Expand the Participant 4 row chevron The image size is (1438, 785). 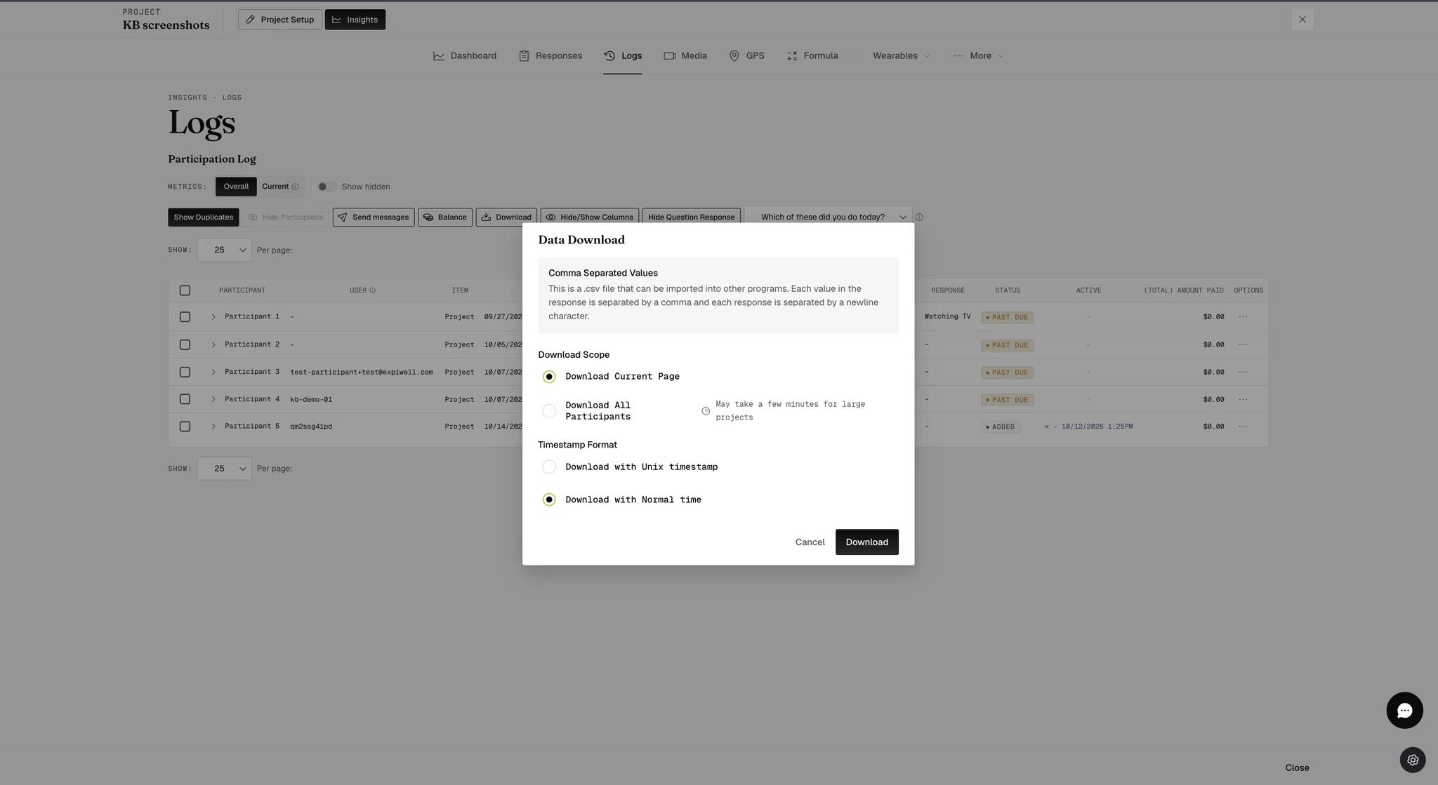213,399
